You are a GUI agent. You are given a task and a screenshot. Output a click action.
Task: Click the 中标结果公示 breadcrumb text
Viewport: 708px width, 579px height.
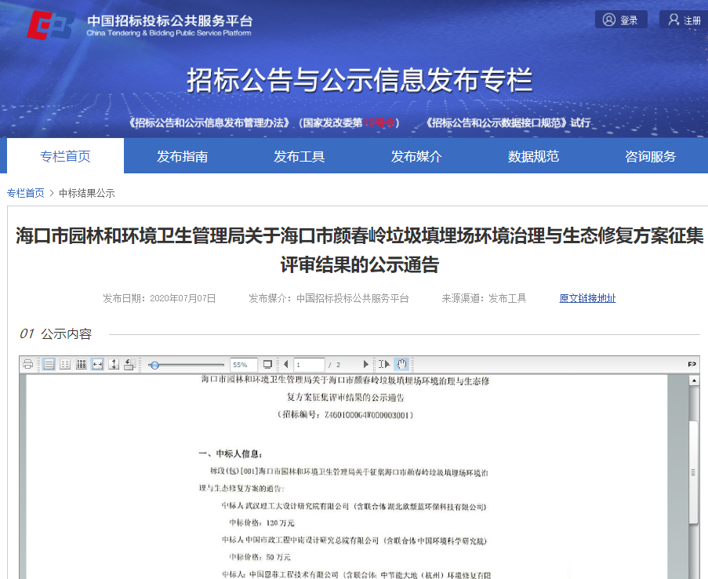(x=87, y=194)
